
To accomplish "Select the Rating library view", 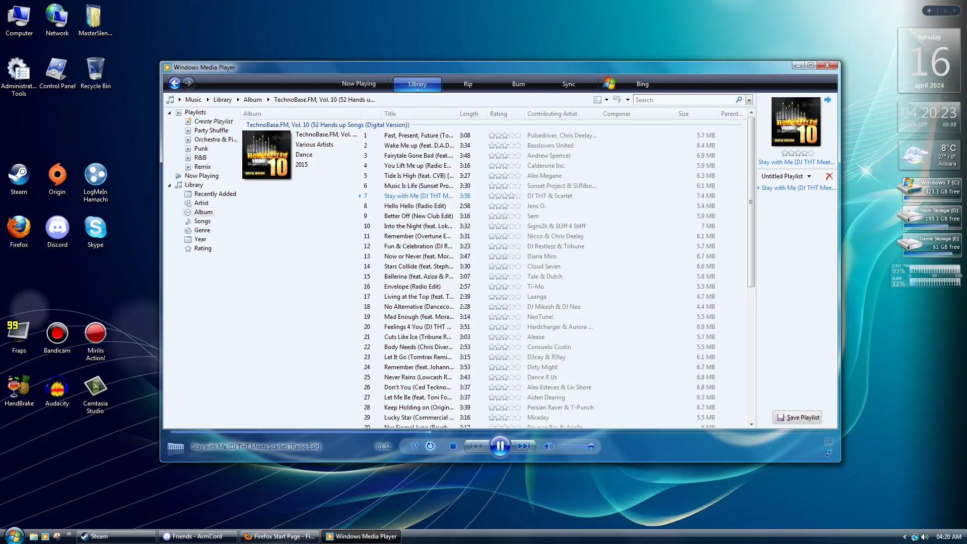I will [x=202, y=248].
